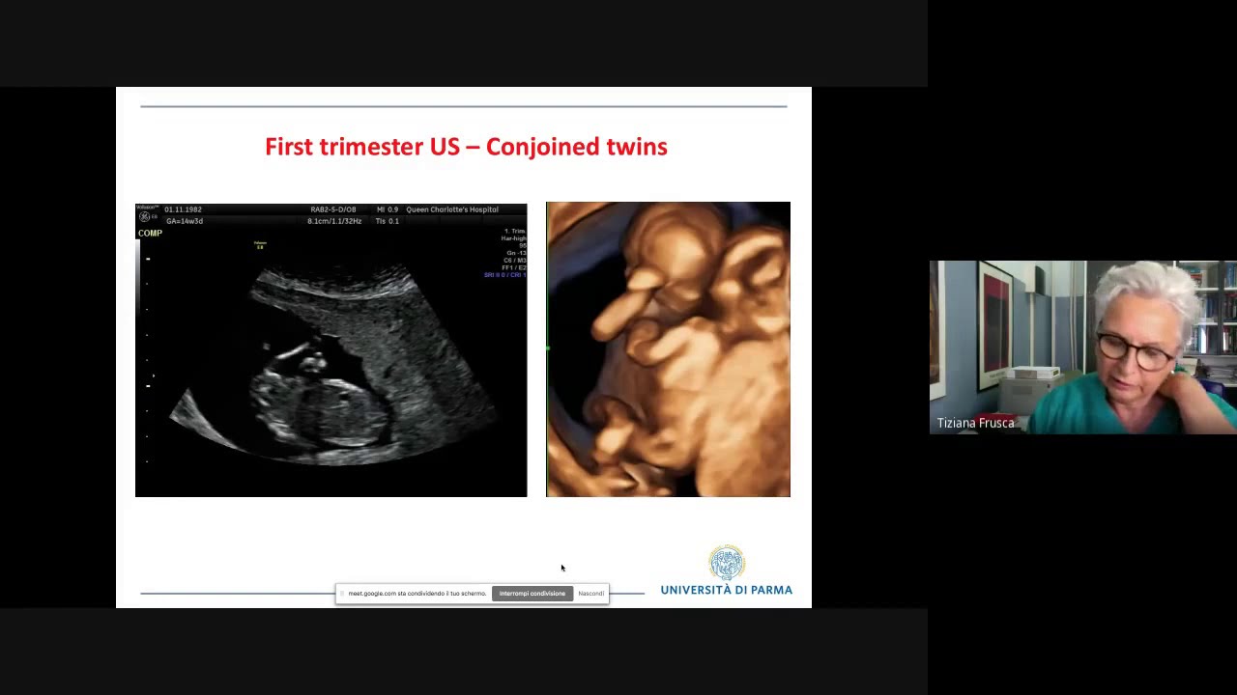Click the 3D rendered ultrasound image
The image size is (1237, 695).
point(668,349)
